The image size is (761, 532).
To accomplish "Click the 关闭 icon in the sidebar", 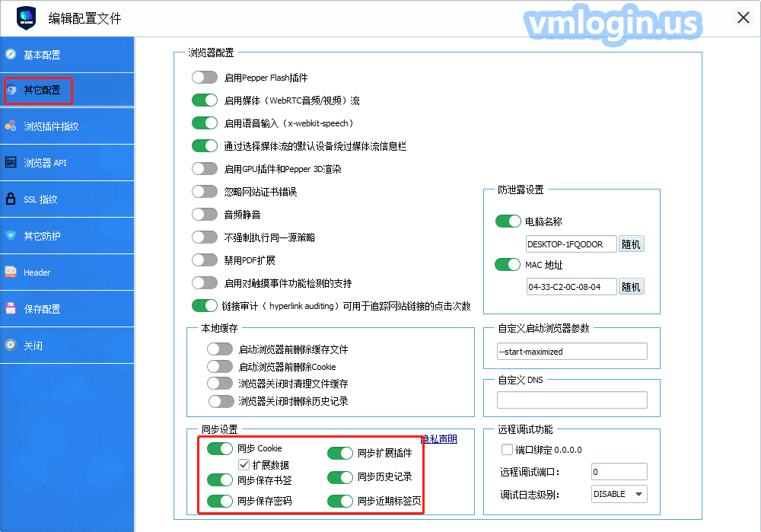I will pyautogui.click(x=11, y=346).
